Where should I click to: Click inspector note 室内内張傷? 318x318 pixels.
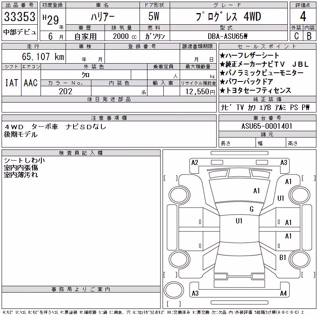pos(21,167)
